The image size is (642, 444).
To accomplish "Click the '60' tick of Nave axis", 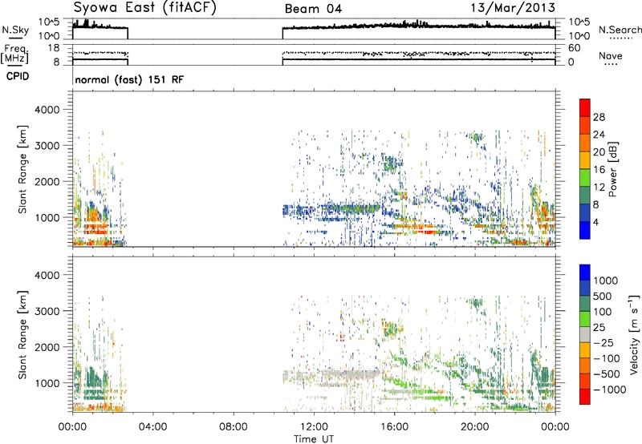I will (x=574, y=48).
